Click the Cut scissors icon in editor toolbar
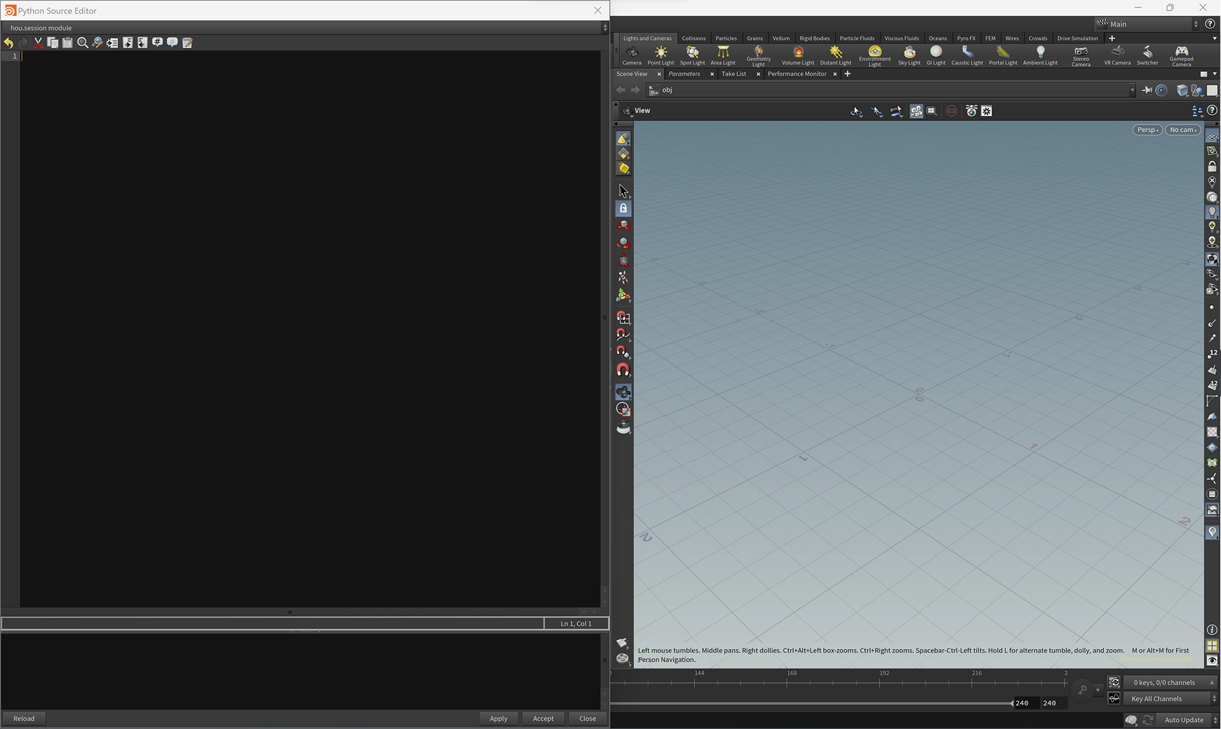This screenshot has width=1221, height=729. click(x=38, y=43)
